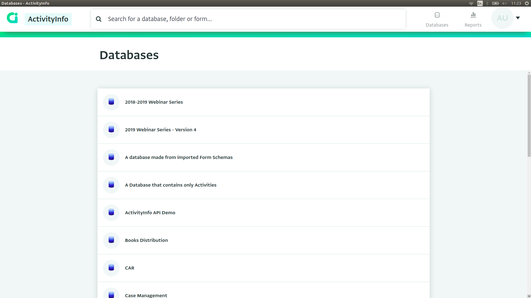Click the page vertical scrollbar thumb

coord(529,116)
